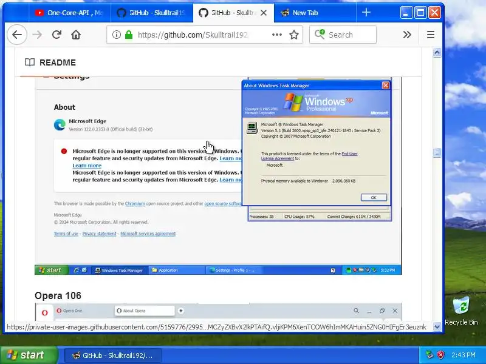486x364 pixels.
Task: Click the magnifier icon in search box
Action: (x=320, y=34)
